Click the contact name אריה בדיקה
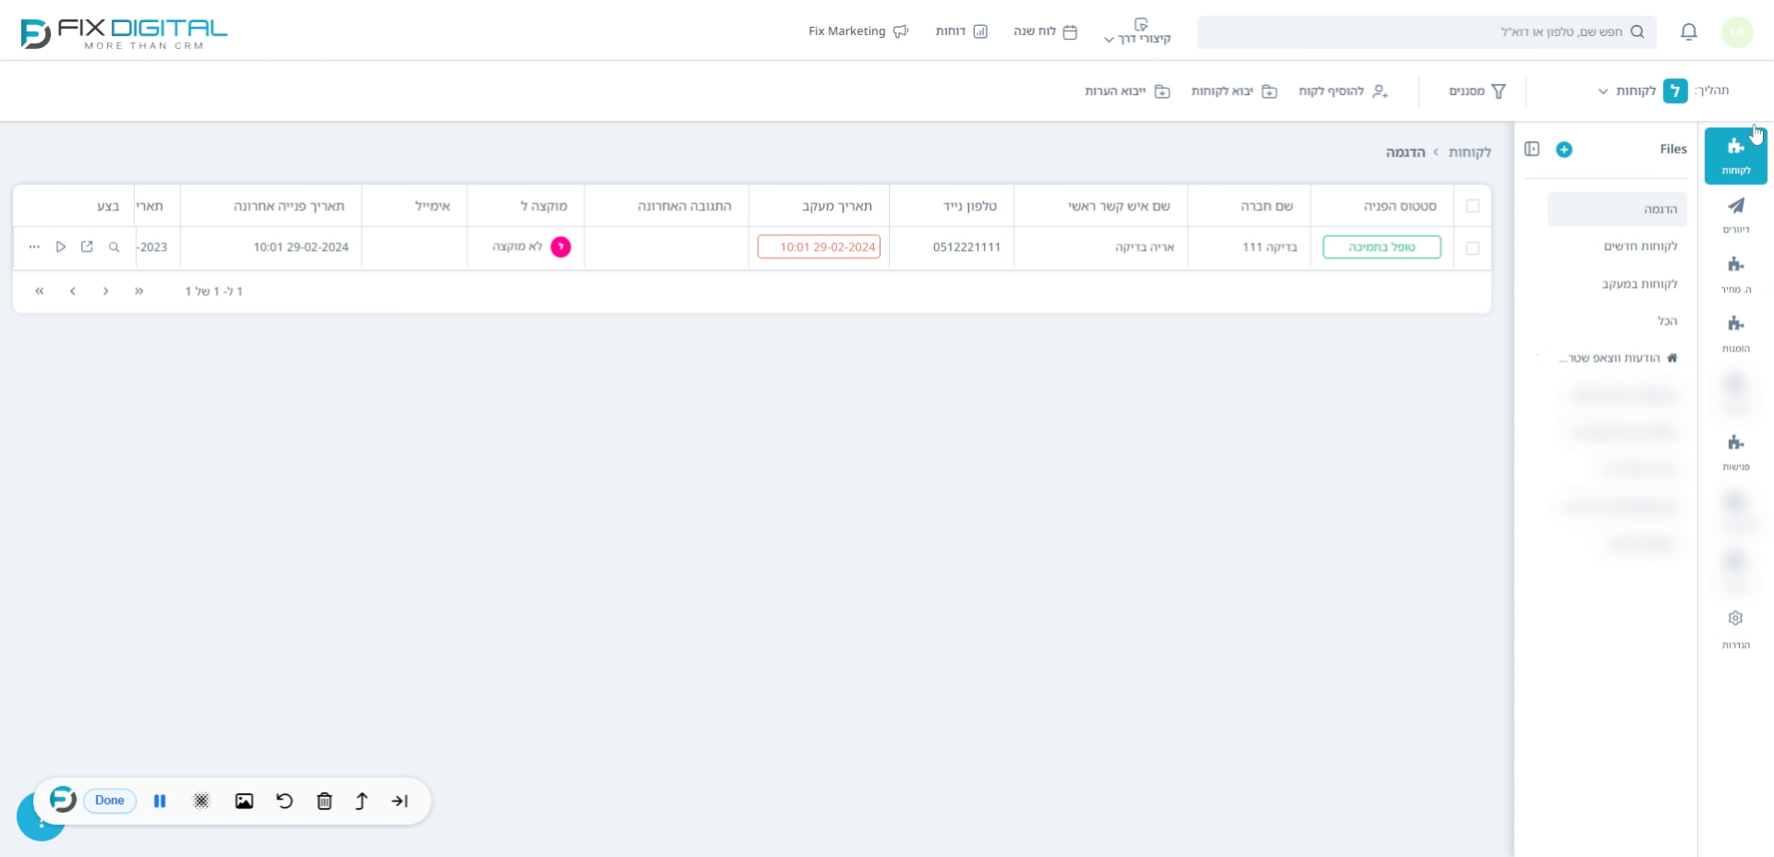The image size is (1774, 857). click(1145, 247)
